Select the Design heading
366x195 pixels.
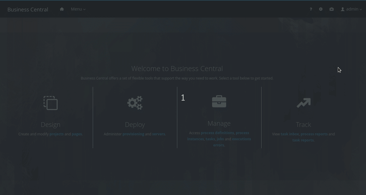pyautogui.click(x=51, y=125)
